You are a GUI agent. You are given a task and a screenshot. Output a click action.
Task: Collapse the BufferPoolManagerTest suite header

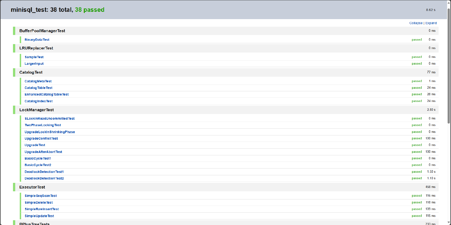pos(42,31)
